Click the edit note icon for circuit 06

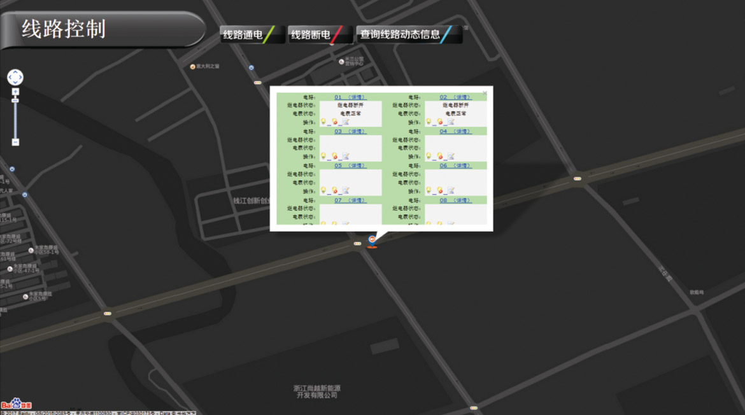click(451, 190)
